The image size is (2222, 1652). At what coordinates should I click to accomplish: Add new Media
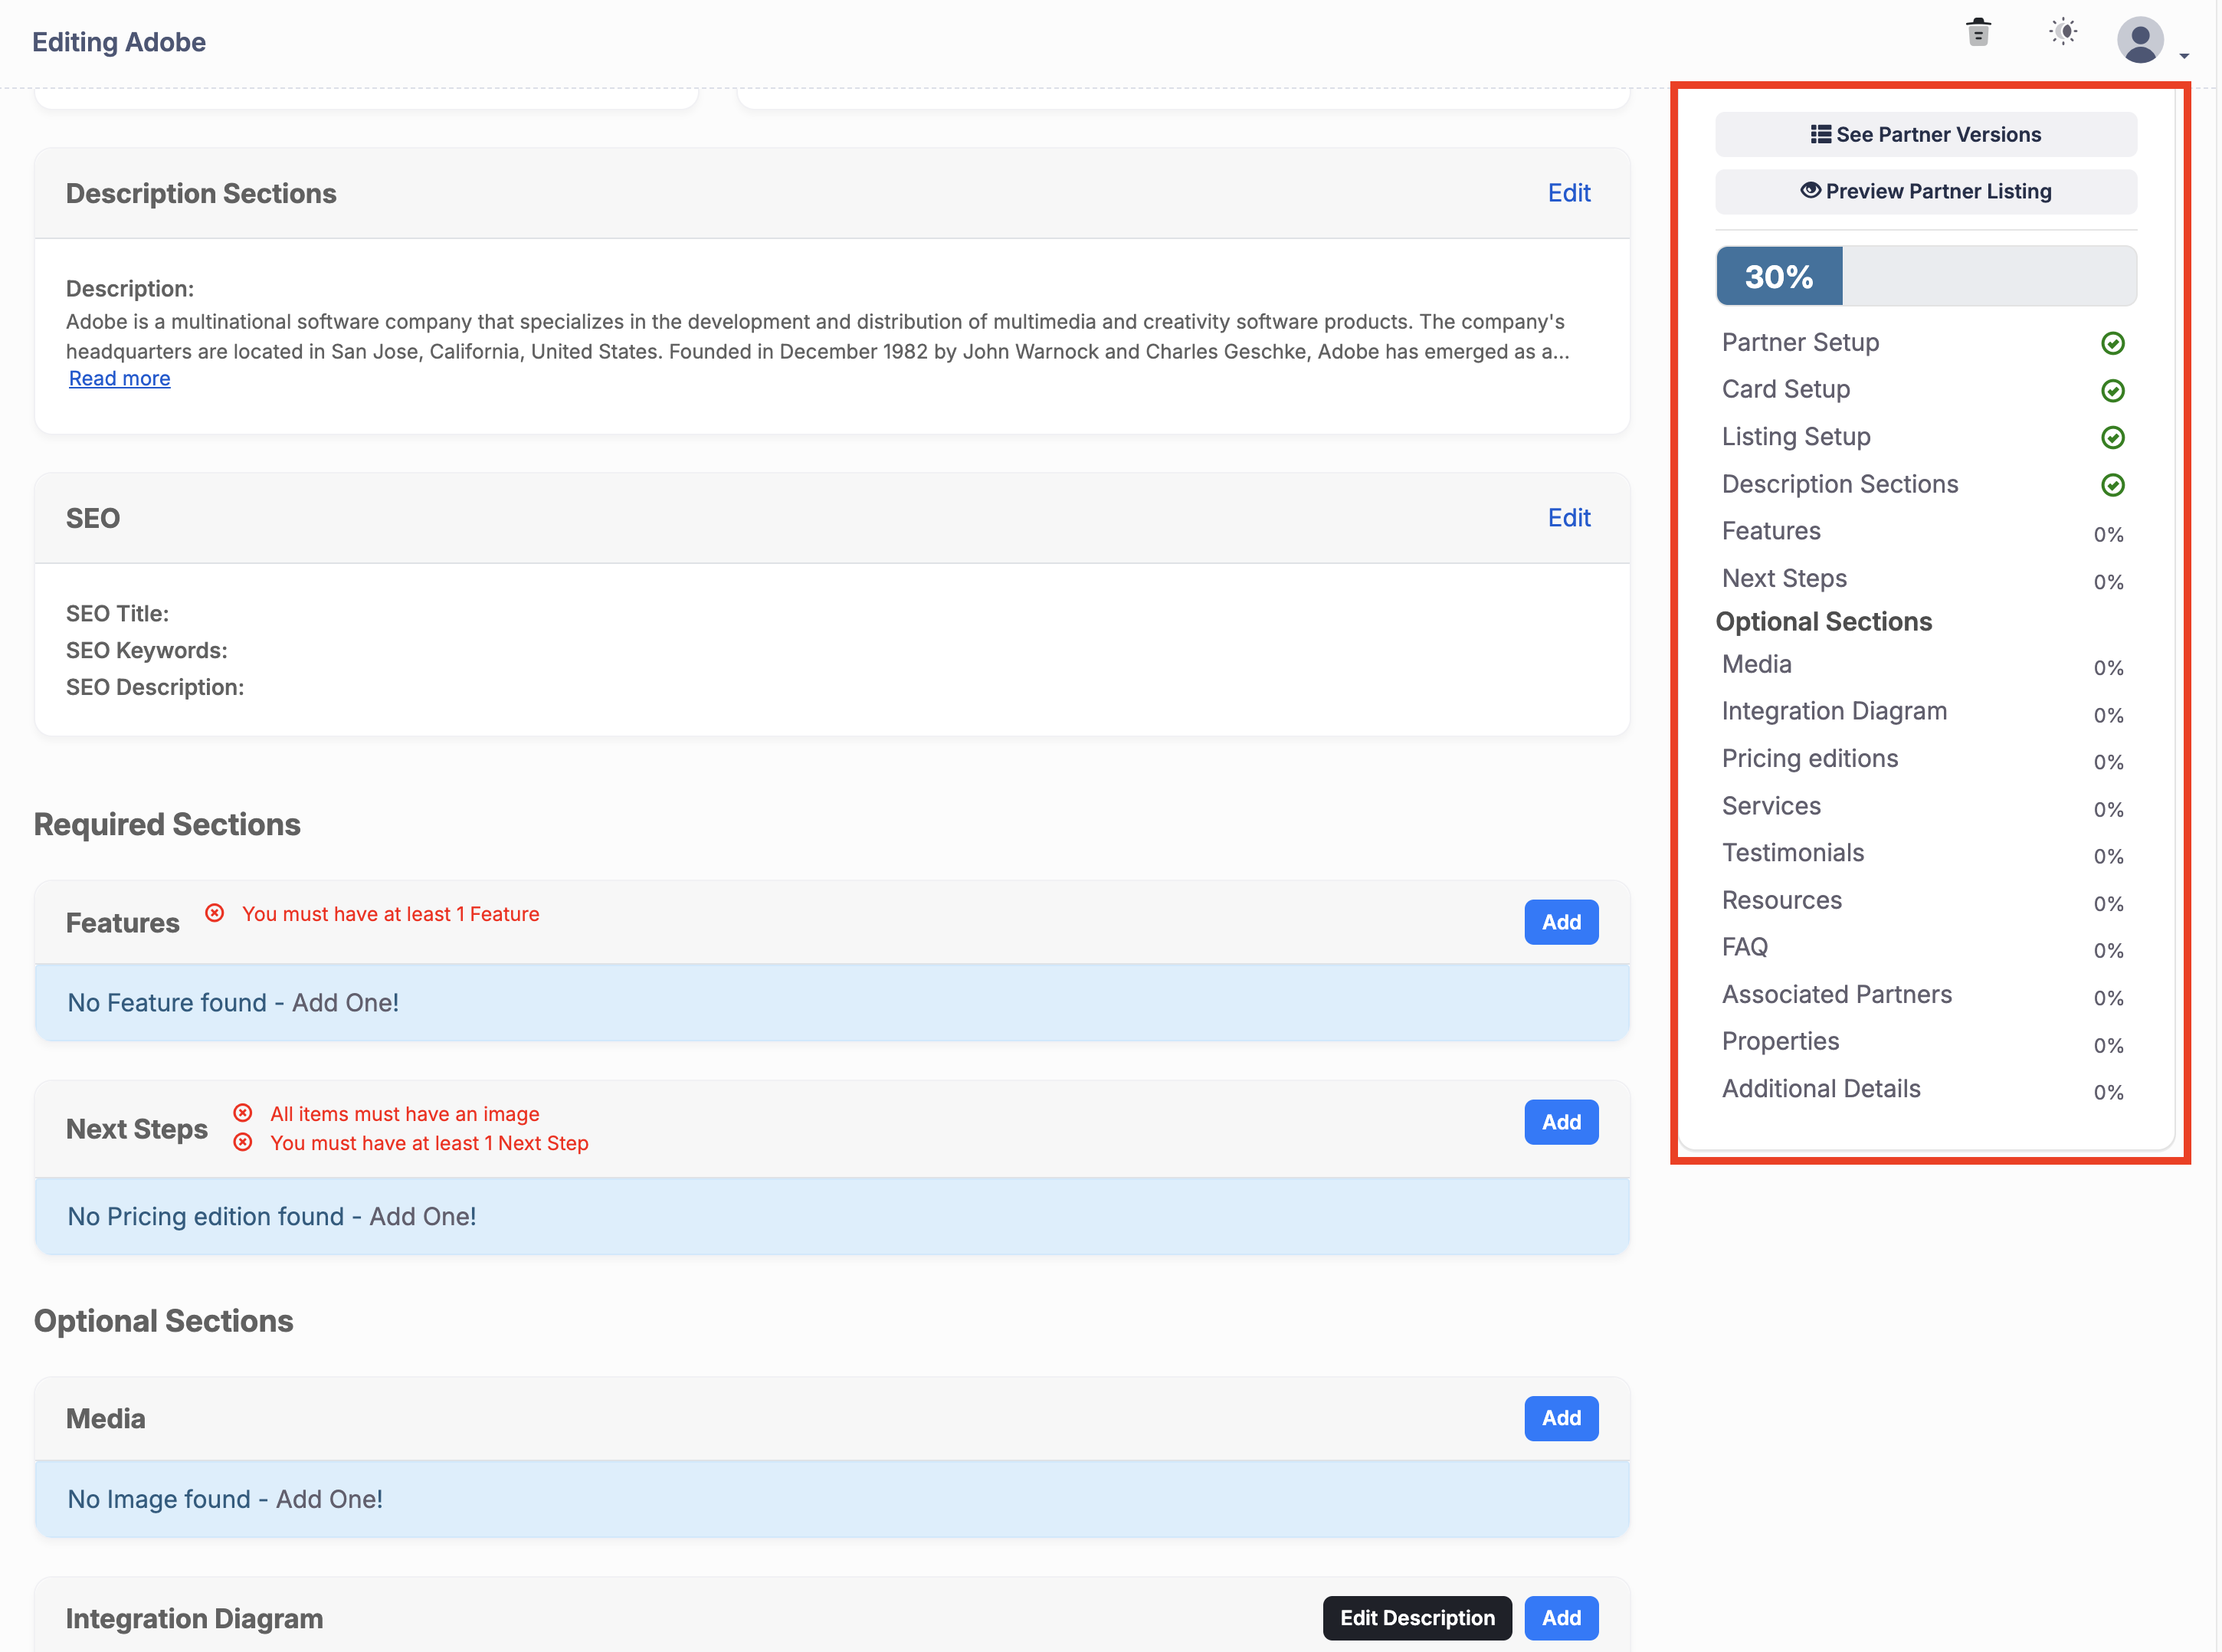click(x=1560, y=1418)
